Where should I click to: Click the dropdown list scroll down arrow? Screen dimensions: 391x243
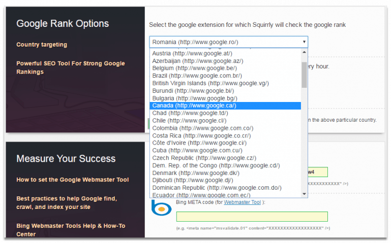coord(304,194)
